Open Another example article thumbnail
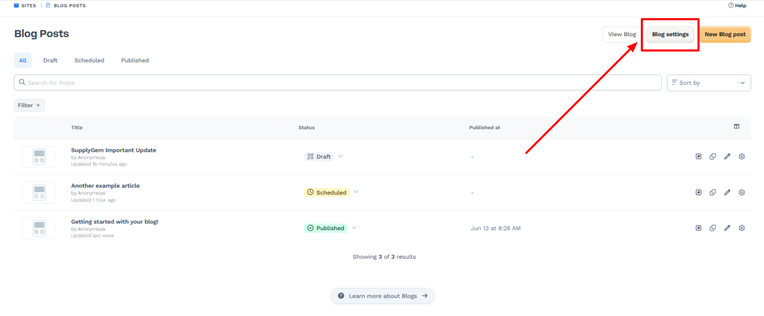This screenshot has width=764, height=316. [39, 192]
